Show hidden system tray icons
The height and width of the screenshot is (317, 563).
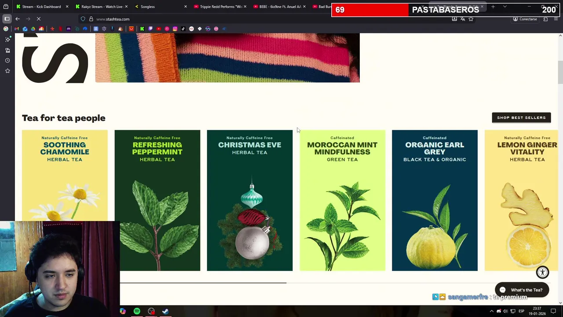coord(492,311)
